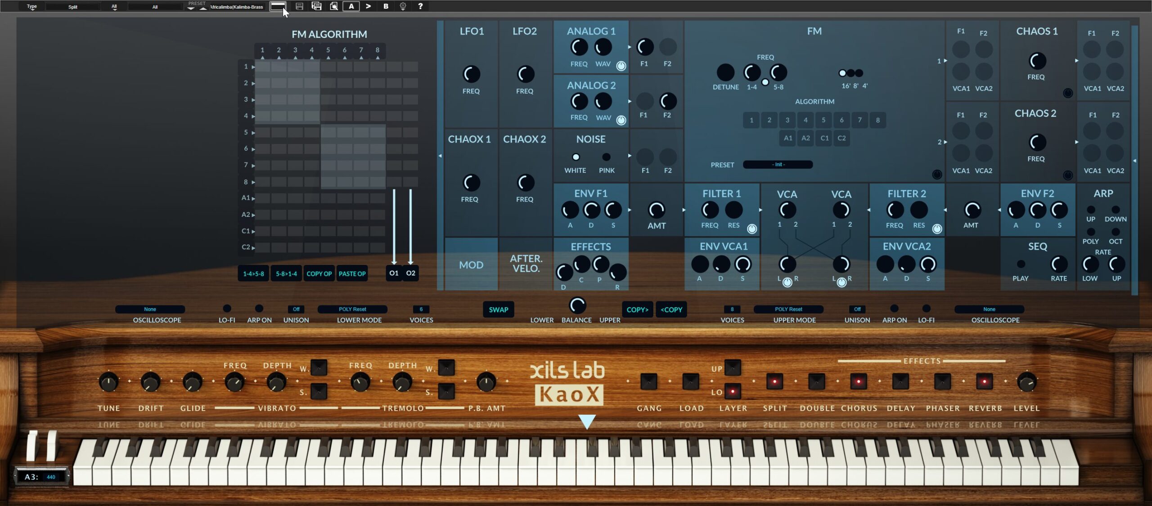
Task: Click the question mark help icon
Action: click(x=420, y=6)
